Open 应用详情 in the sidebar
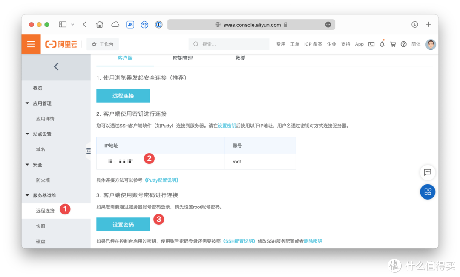460x277 pixels. [45, 119]
